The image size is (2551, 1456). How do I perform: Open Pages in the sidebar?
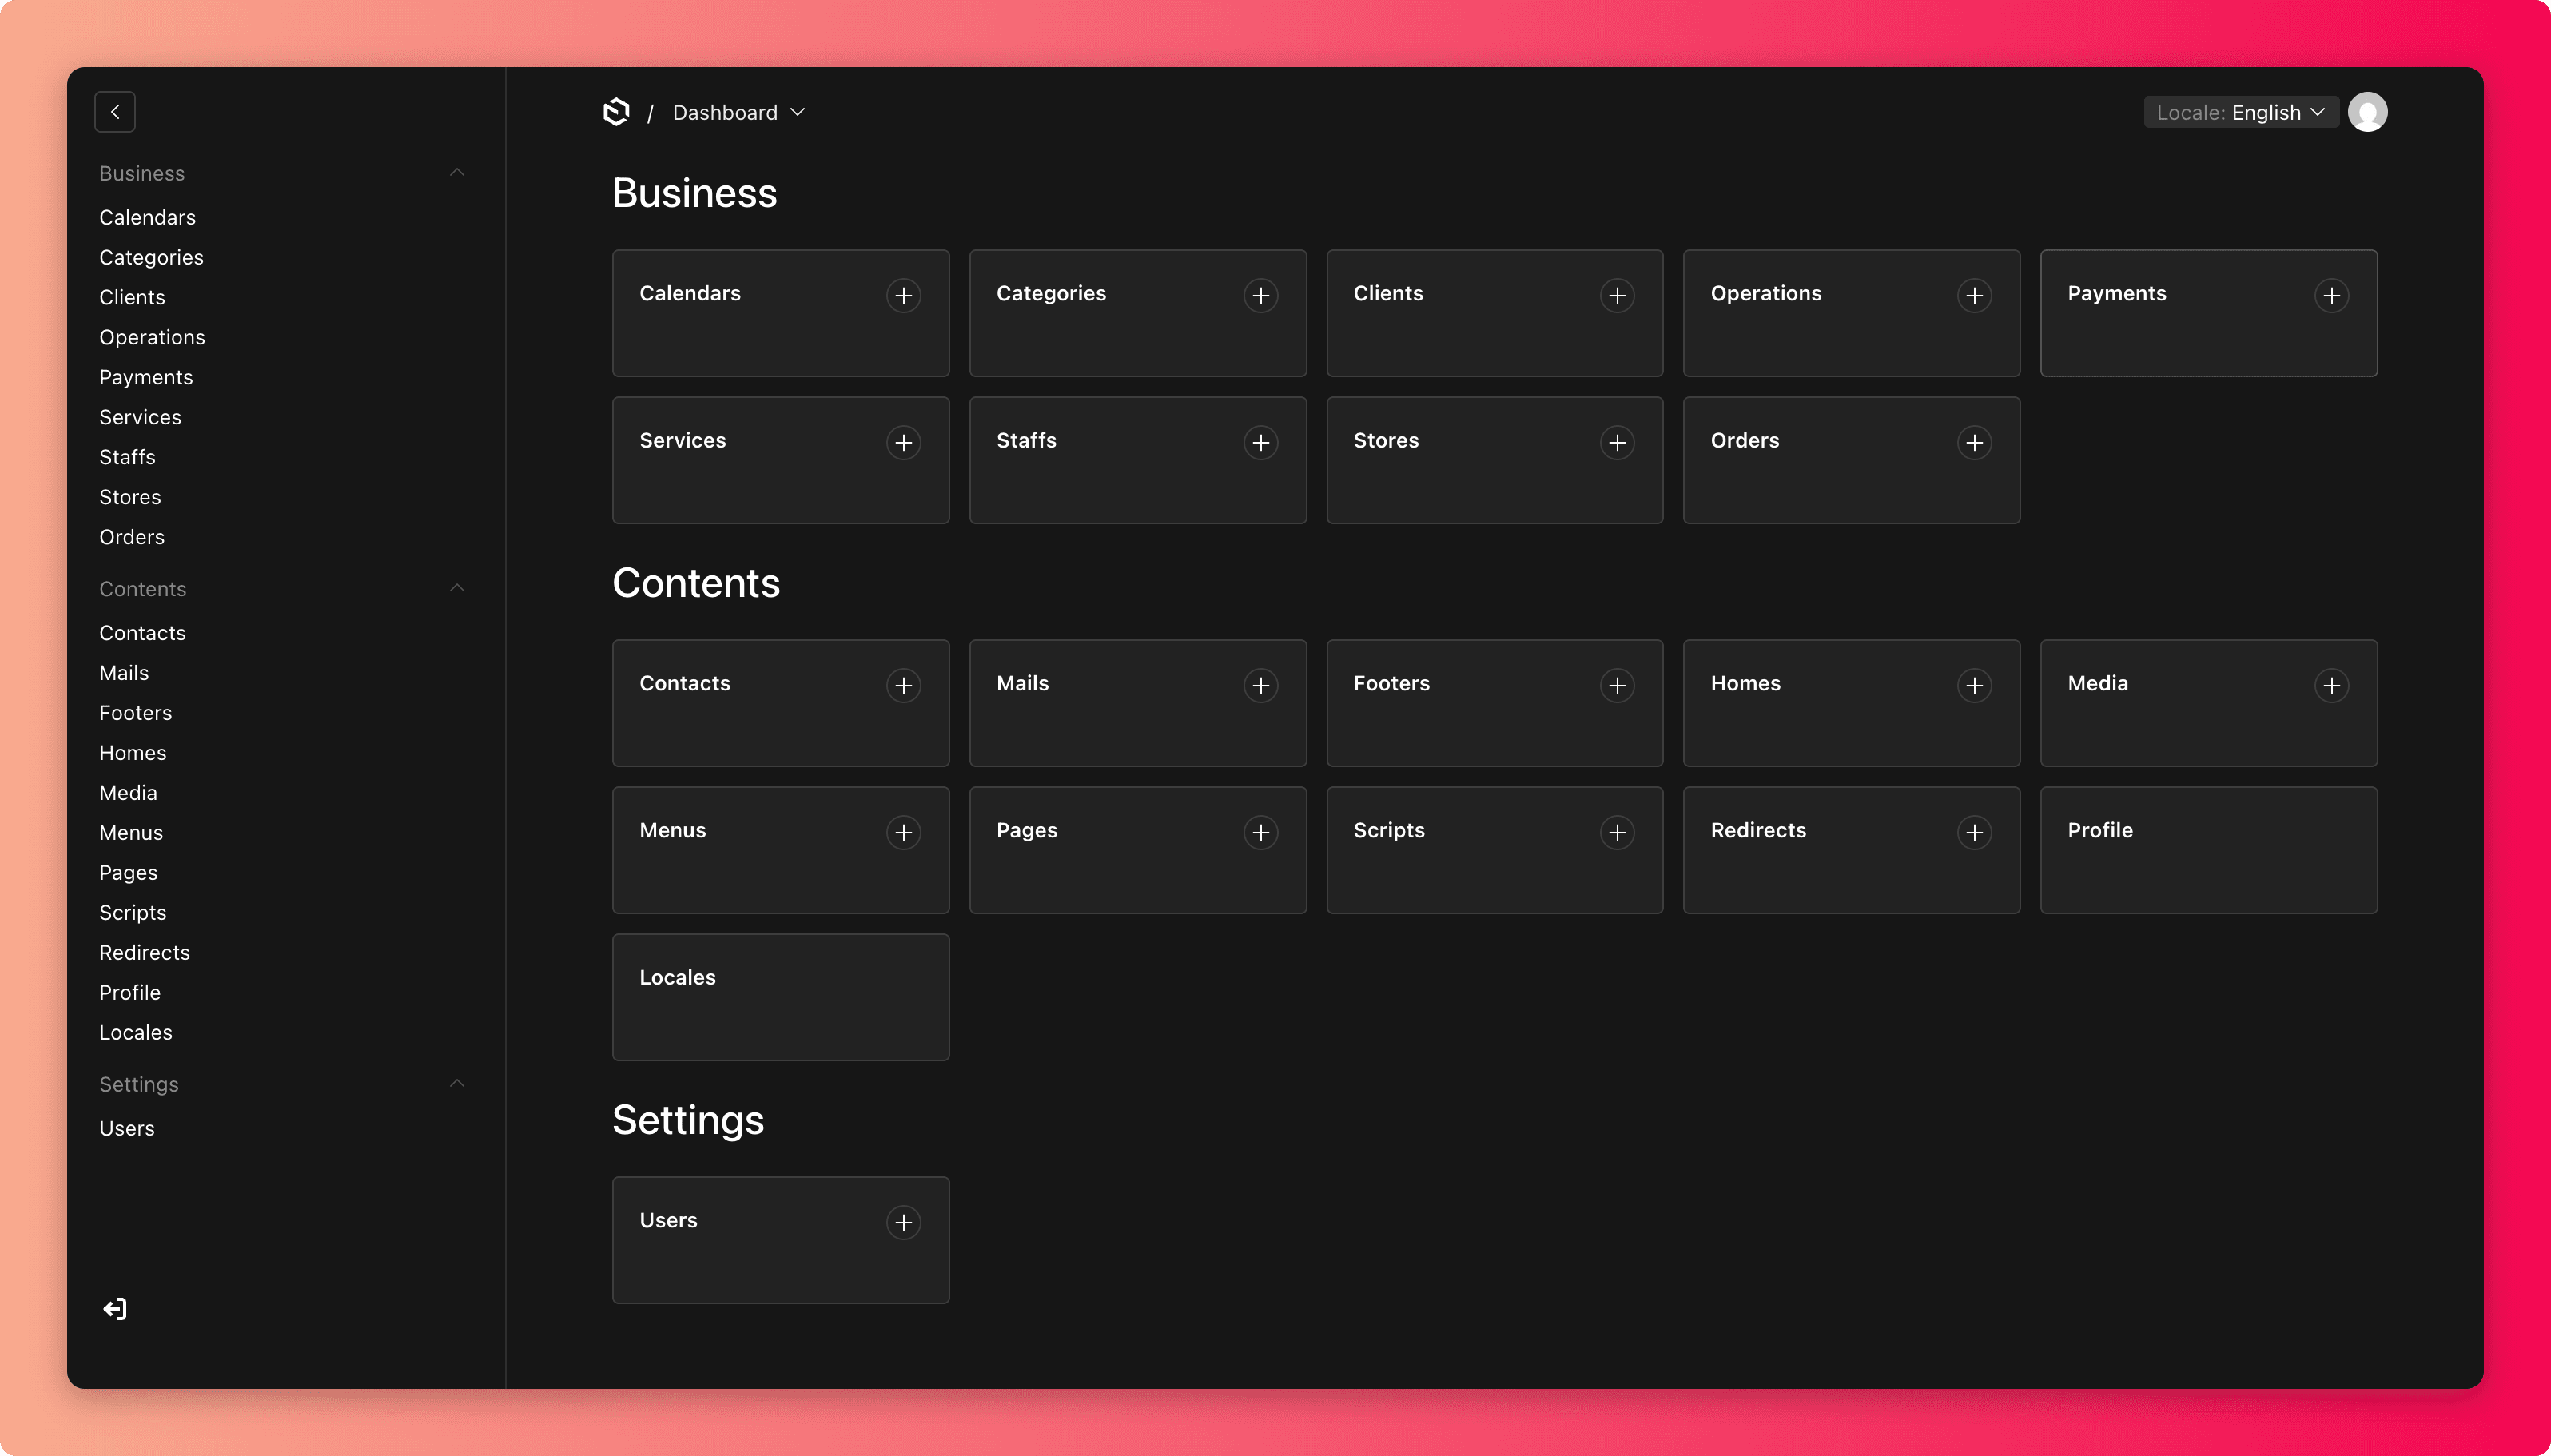pos(128,873)
